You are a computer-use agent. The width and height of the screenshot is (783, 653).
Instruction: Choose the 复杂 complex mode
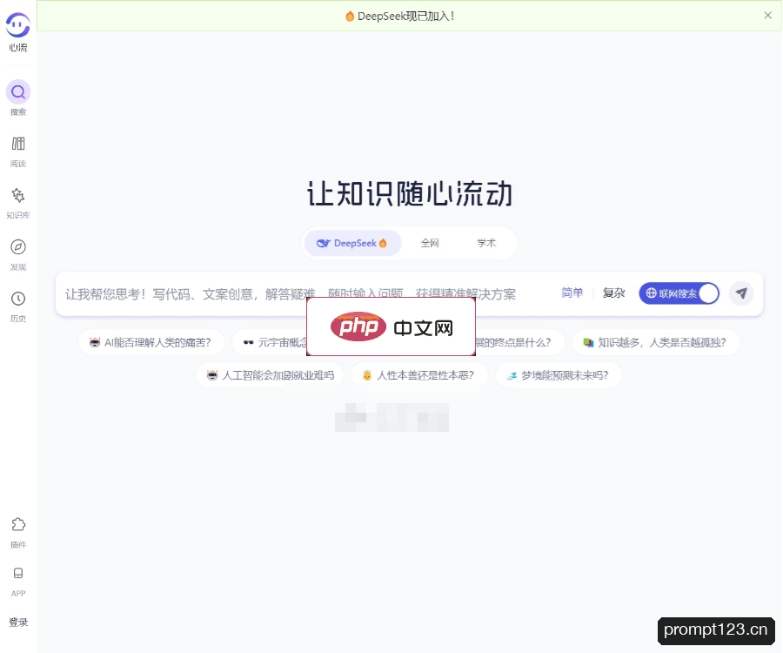click(x=613, y=293)
